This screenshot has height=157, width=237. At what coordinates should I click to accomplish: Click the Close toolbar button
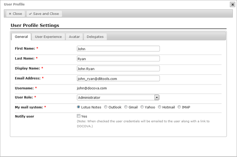pyautogui.click(x=16, y=14)
